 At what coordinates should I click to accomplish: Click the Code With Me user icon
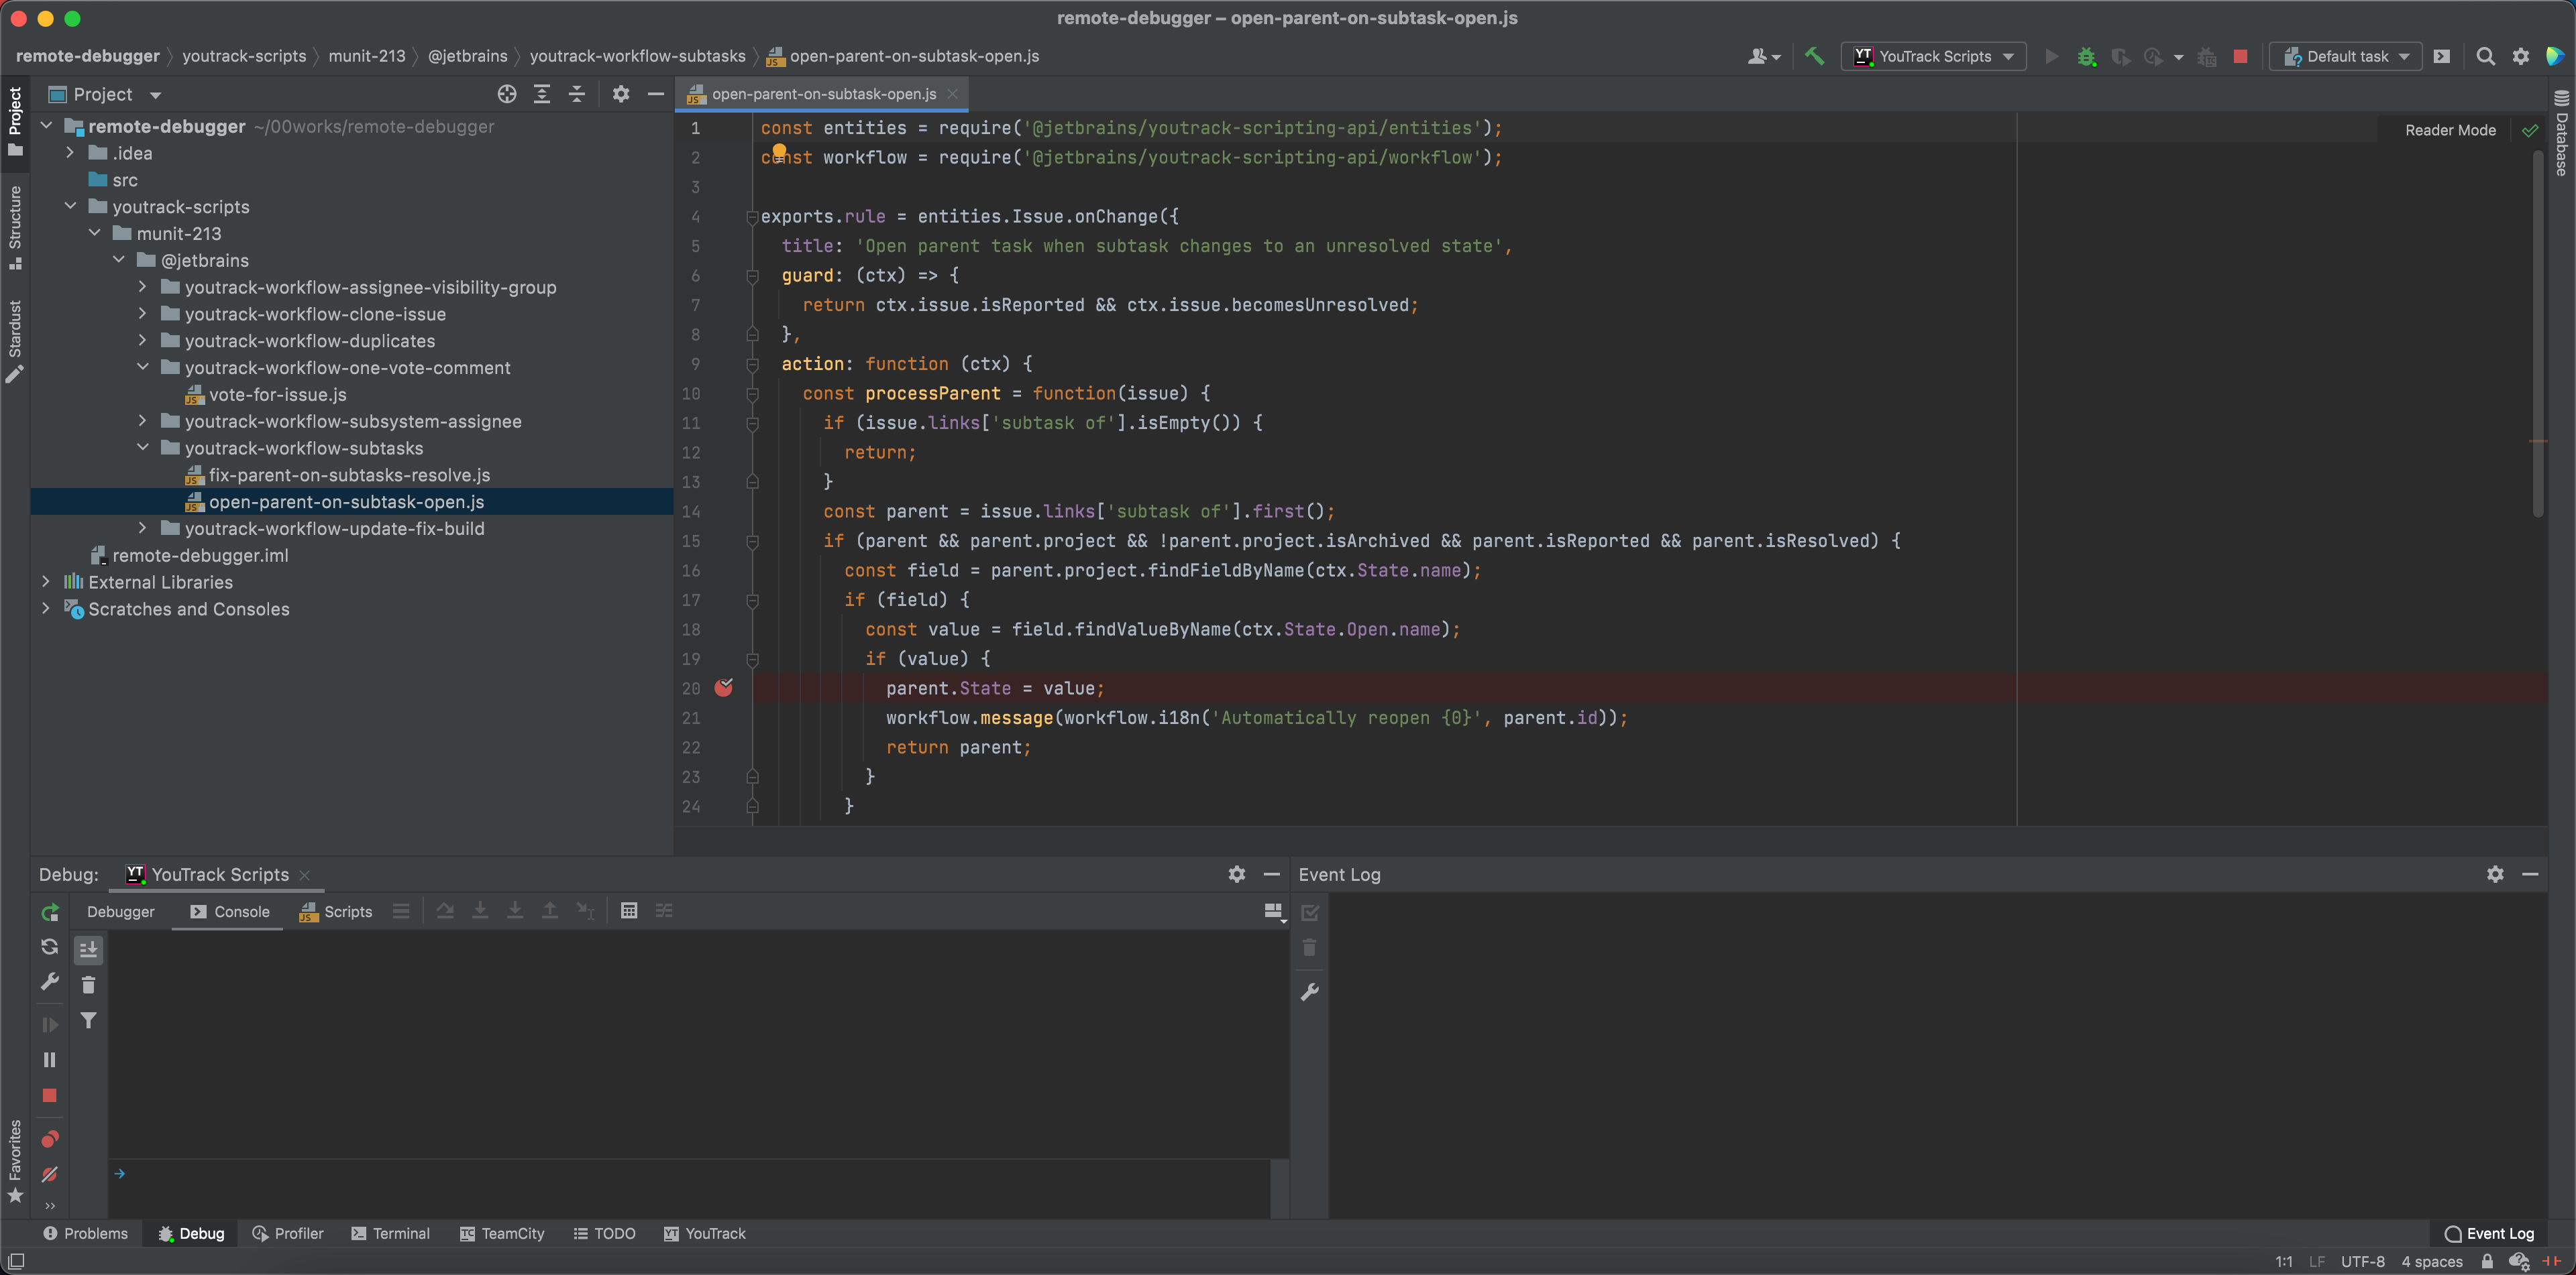(x=1763, y=57)
